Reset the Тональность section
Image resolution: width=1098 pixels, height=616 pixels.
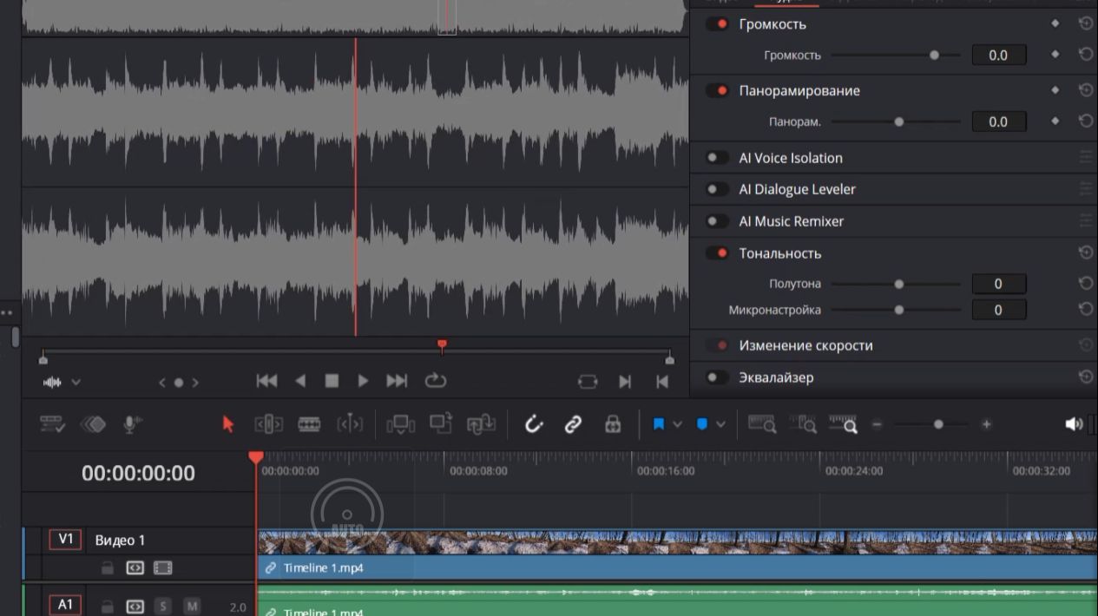[1085, 253]
